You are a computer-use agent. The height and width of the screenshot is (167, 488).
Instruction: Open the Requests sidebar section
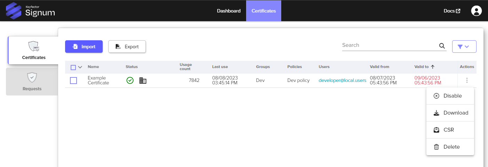32,82
